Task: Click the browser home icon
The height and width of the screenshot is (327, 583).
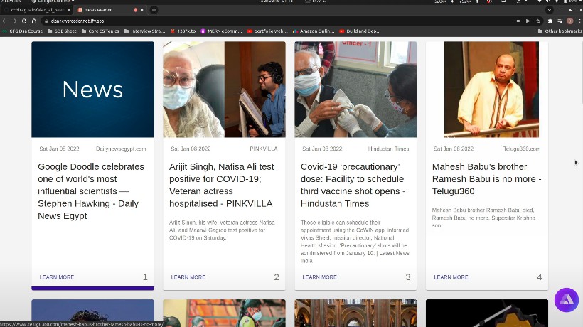Action: 33,21
